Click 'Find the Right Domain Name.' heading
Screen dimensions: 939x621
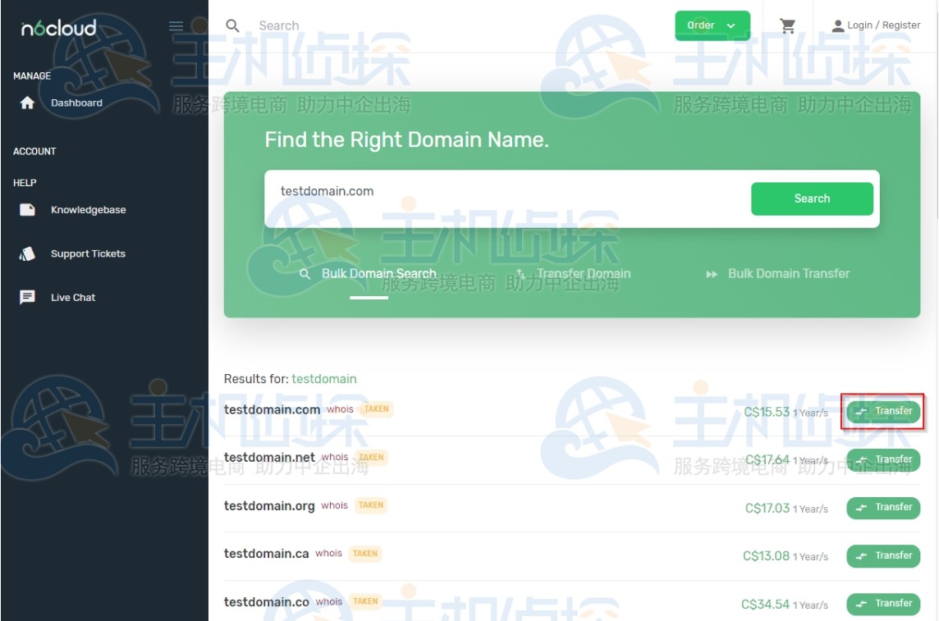pyautogui.click(x=406, y=140)
